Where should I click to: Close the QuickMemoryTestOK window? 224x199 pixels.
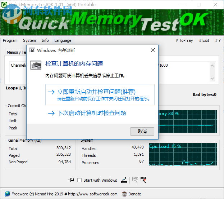click(x=215, y=5)
